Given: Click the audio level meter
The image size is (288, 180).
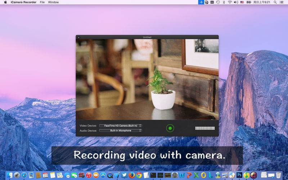Looking at the screenshot, I should tap(205, 128).
